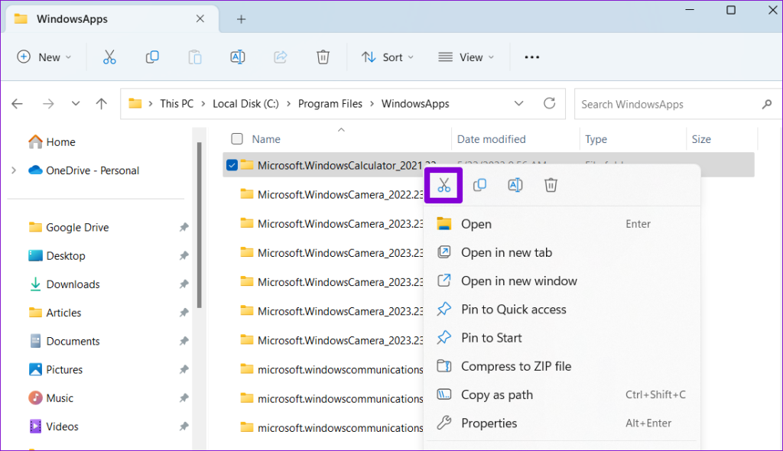Image resolution: width=783 pixels, height=451 pixels.
Task: Click This PC in address breadcrumb
Action: click(177, 104)
